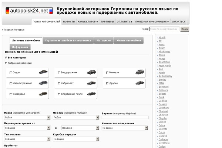Open the Новости nav item
222x148 pixels.
pos(69,21)
